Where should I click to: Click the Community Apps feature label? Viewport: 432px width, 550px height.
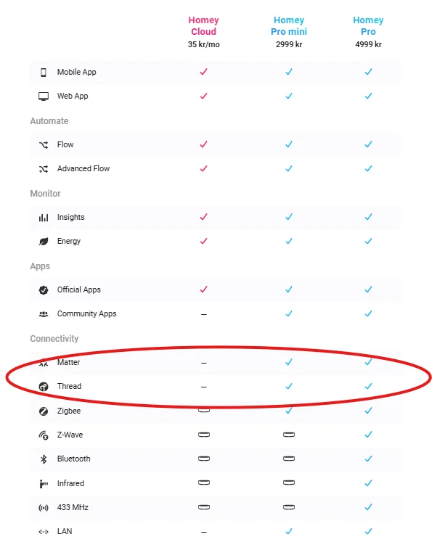tap(86, 314)
